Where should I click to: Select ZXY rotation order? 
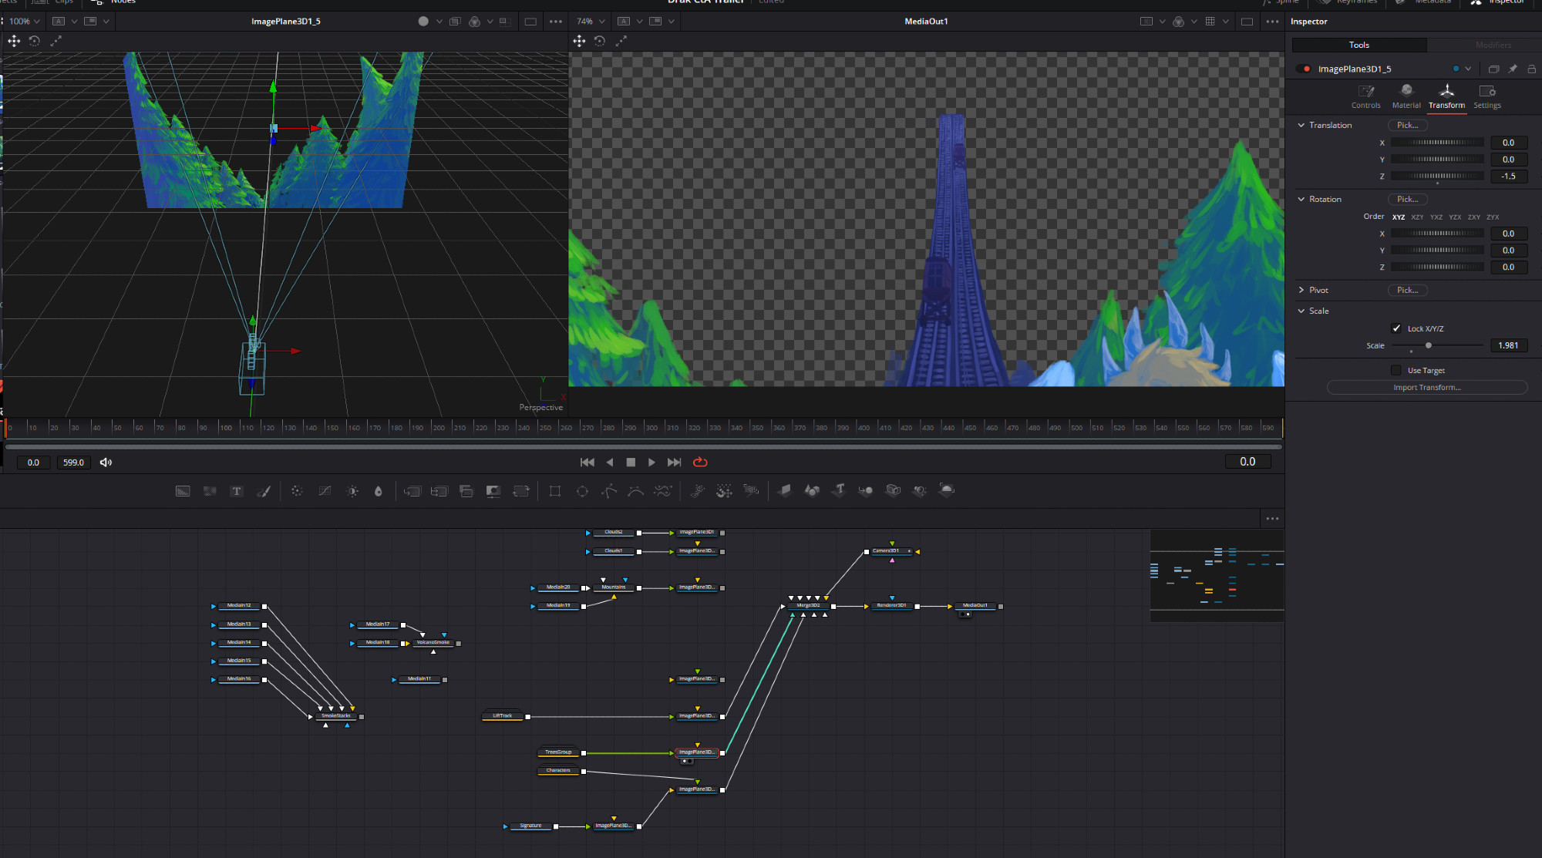click(1474, 217)
